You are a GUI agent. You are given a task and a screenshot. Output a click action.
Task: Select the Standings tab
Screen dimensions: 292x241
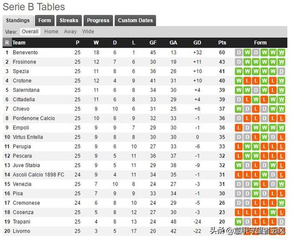click(18, 20)
